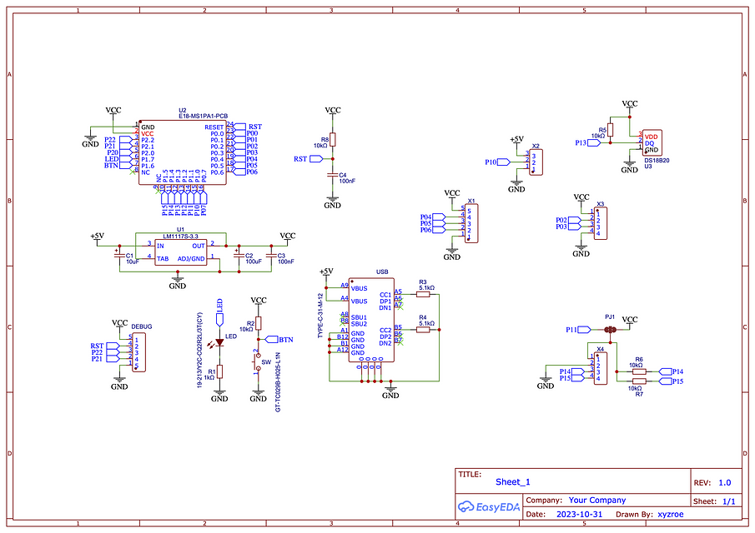Viewport: 755px width, 533px height.
Task: Click the LM1117S-3.3 part label
Action: [x=180, y=236]
